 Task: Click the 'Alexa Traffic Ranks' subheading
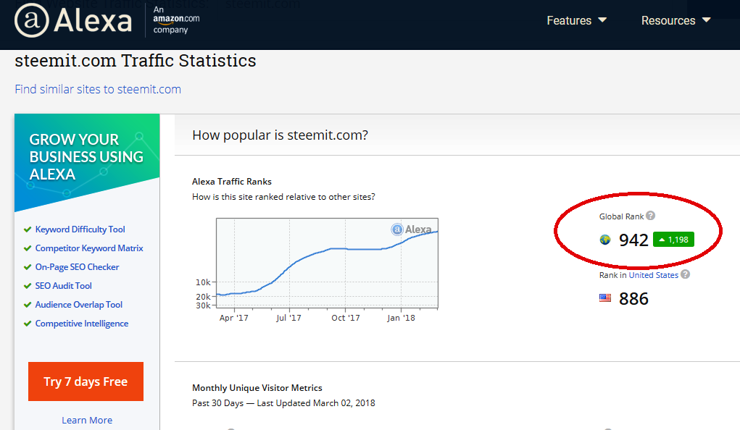[x=232, y=182]
